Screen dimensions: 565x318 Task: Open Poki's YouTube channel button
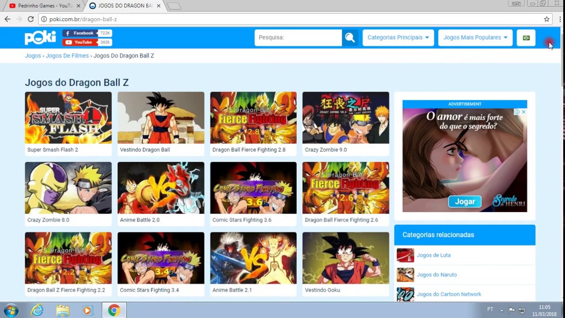87,42
